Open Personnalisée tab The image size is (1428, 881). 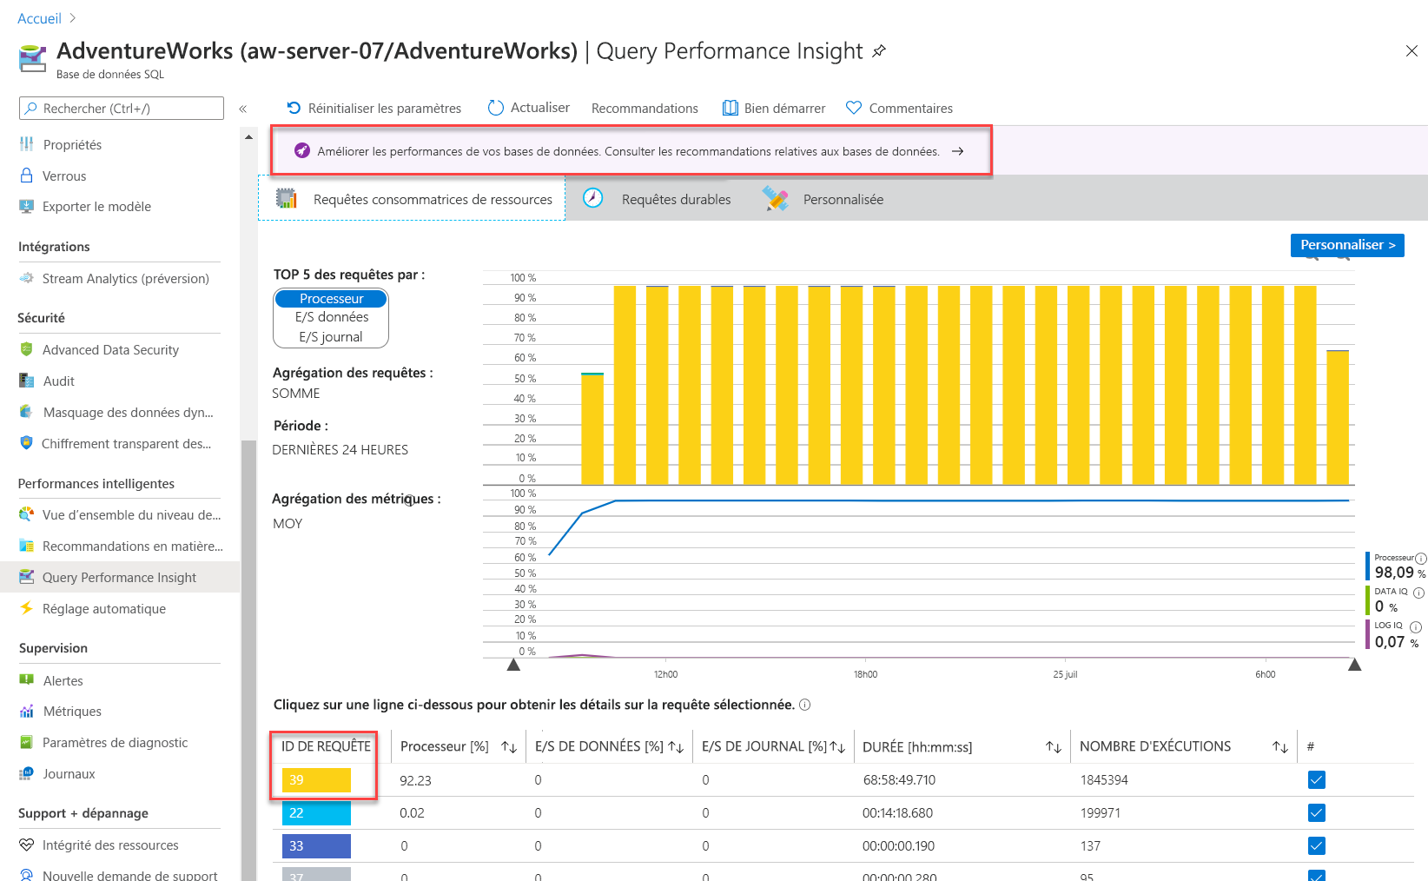click(x=823, y=199)
